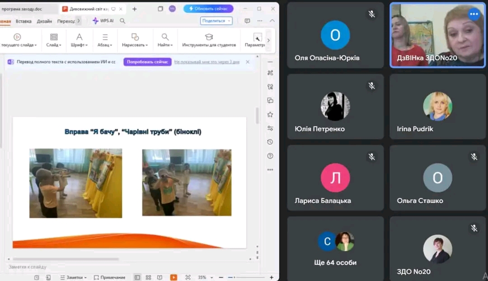Click the star icon in right sidebar
The height and width of the screenshot is (281, 488).
pos(270,114)
